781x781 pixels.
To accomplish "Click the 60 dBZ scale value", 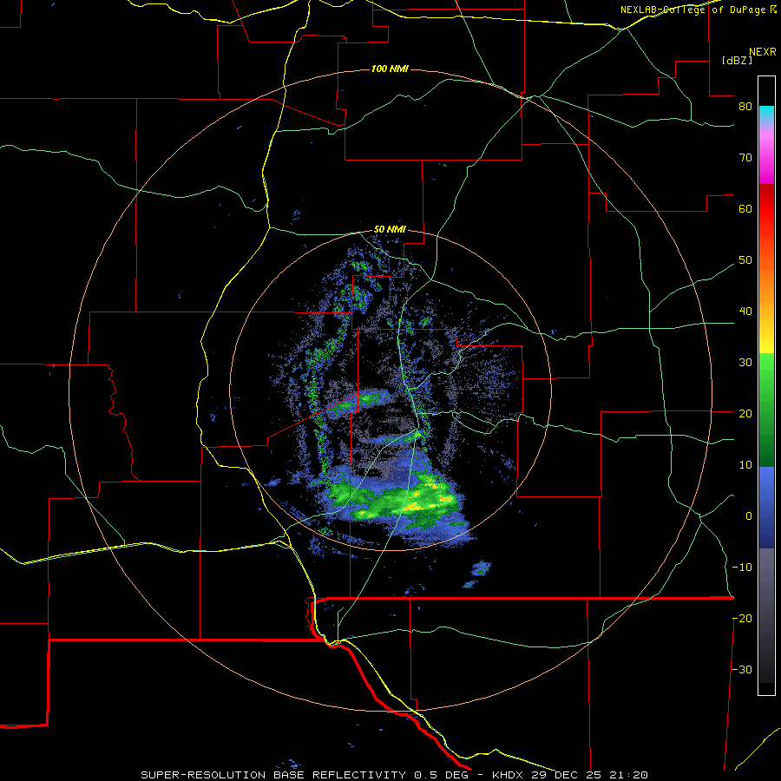I will (745, 209).
